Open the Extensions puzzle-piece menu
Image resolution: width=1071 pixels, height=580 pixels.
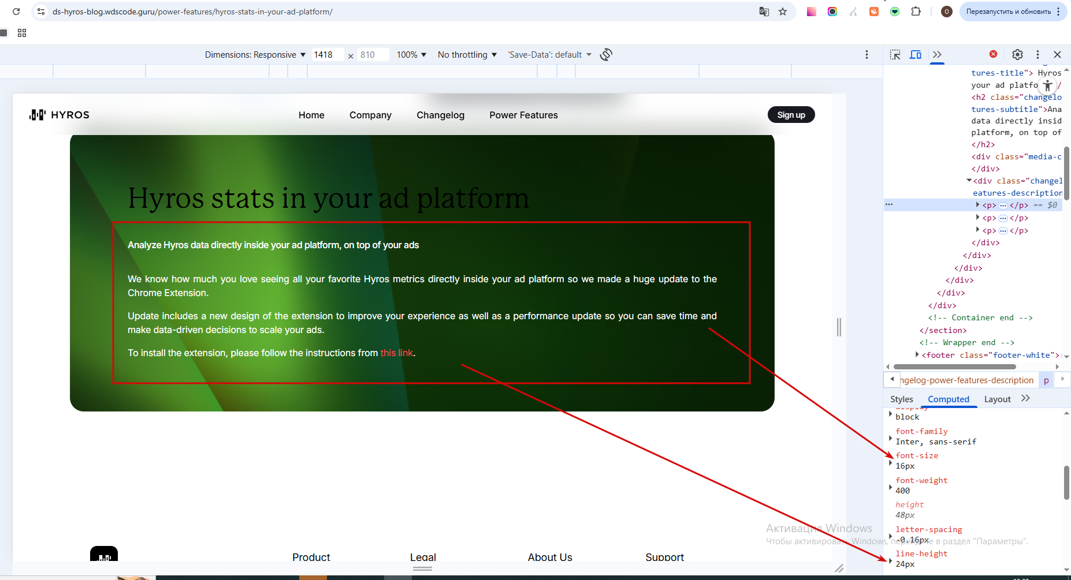916,12
